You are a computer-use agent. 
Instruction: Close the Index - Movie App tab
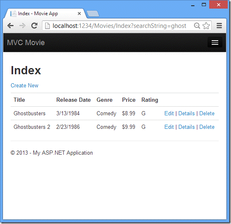pos(79,14)
